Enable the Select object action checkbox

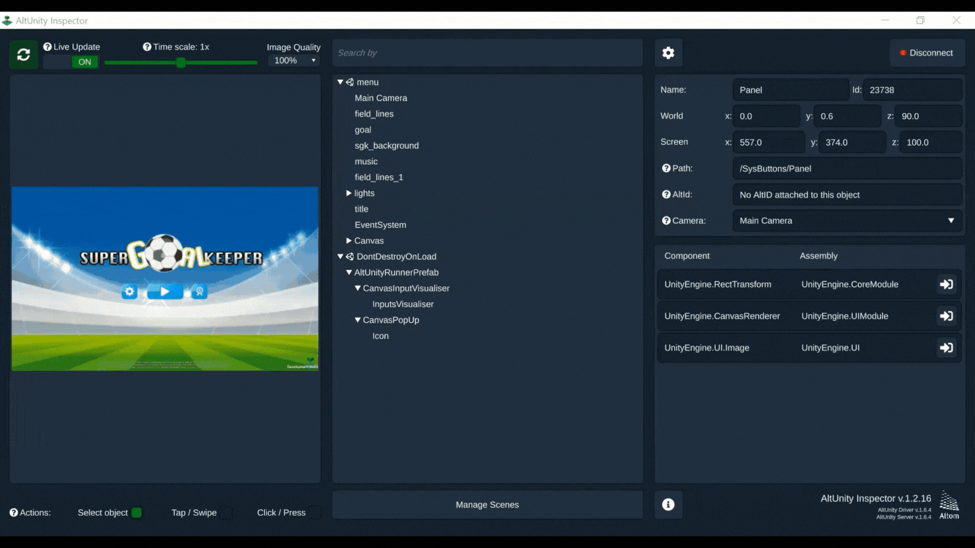[137, 513]
